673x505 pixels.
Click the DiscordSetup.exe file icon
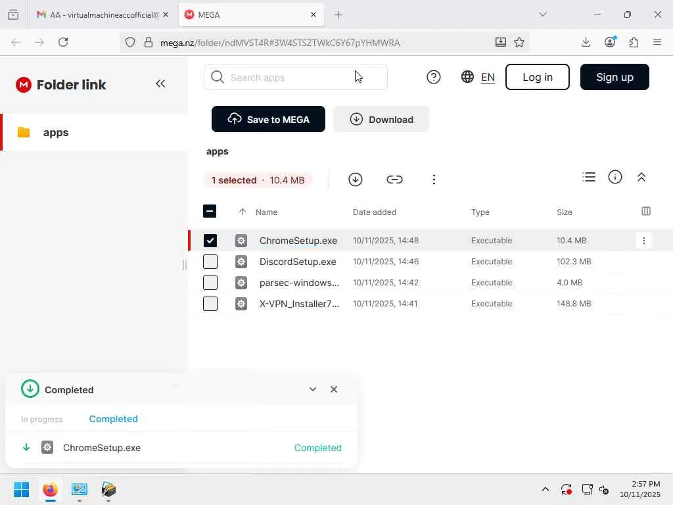click(x=241, y=262)
